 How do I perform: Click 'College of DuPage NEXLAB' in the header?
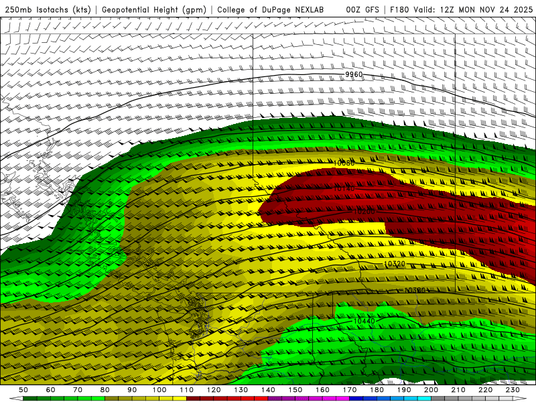pos(270,9)
